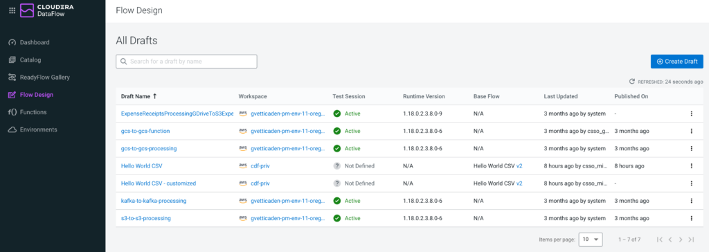709x252 pixels.
Task: Go to previous page of drafts
Action: (670, 240)
